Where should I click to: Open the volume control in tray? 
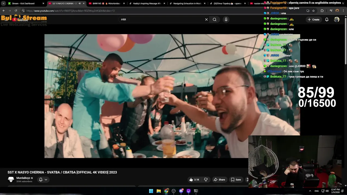327,191
